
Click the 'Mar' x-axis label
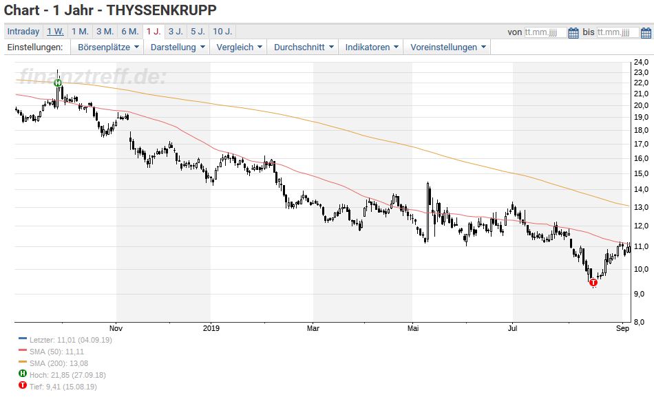coord(313,328)
